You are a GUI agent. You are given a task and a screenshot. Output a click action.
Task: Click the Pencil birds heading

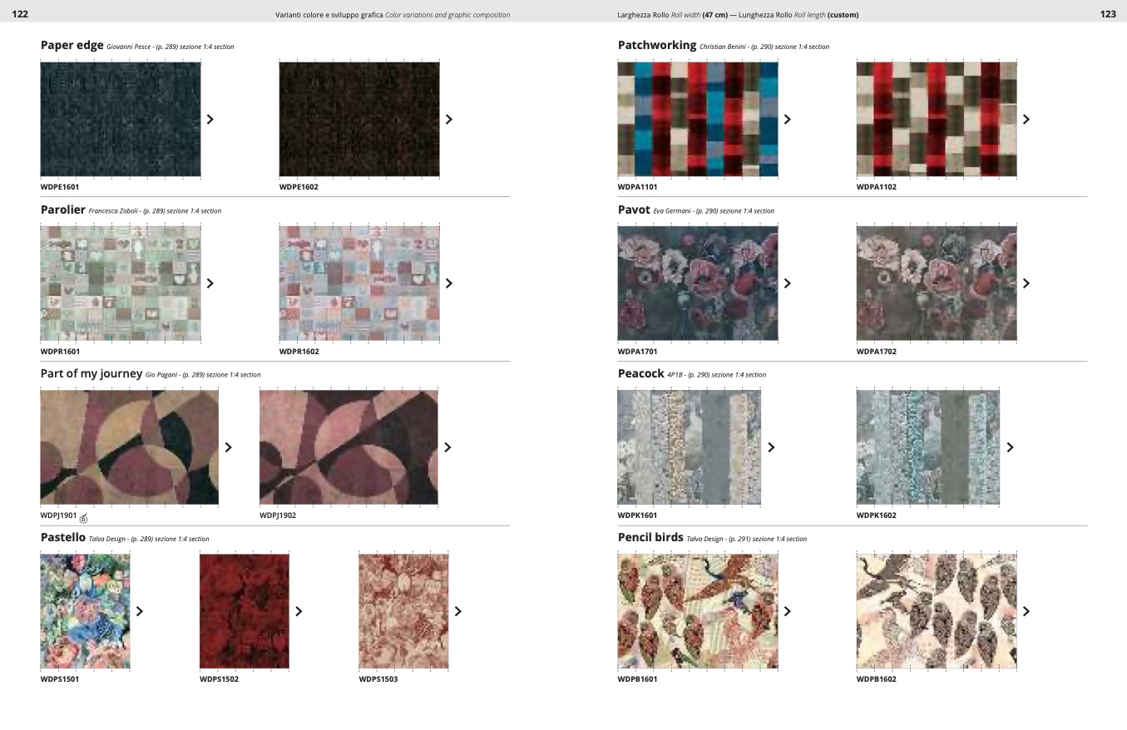tap(650, 538)
